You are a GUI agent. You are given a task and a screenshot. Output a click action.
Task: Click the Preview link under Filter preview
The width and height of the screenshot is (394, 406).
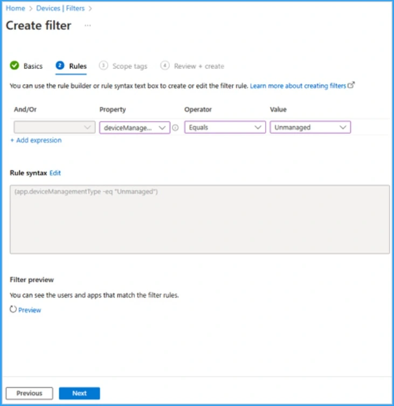(30, 310)
